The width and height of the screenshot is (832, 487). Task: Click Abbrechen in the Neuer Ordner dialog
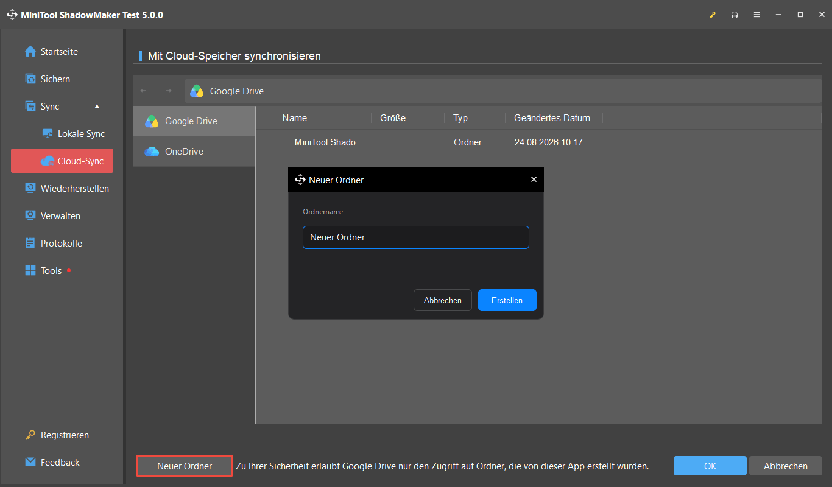click(x=443, y=300)
